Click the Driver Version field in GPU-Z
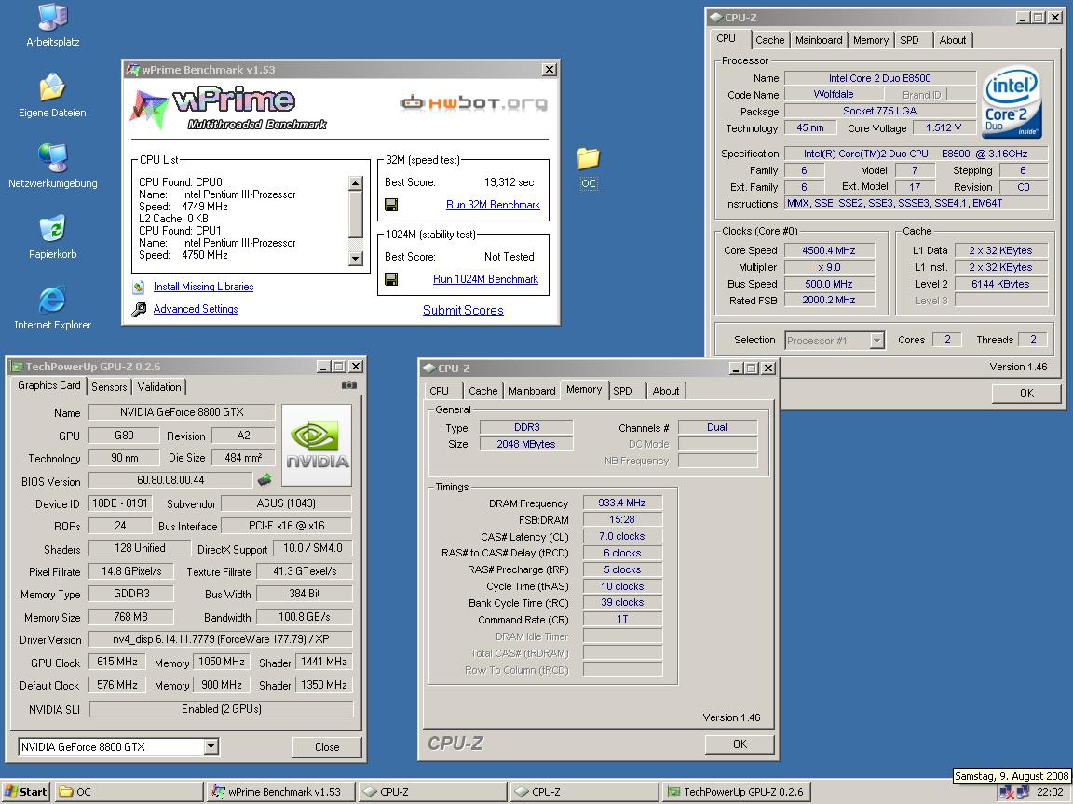 point(221,640)
